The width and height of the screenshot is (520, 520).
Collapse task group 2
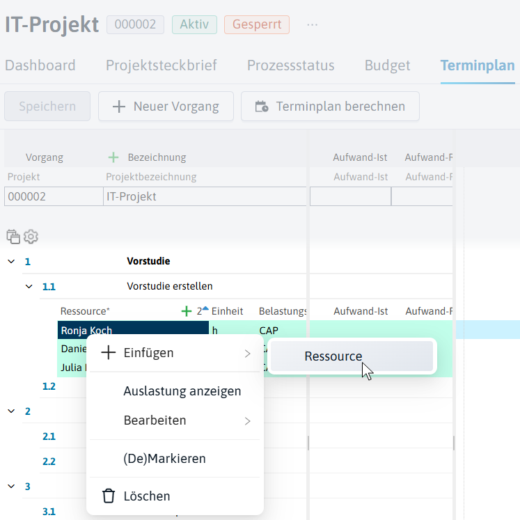click(11, 411)
